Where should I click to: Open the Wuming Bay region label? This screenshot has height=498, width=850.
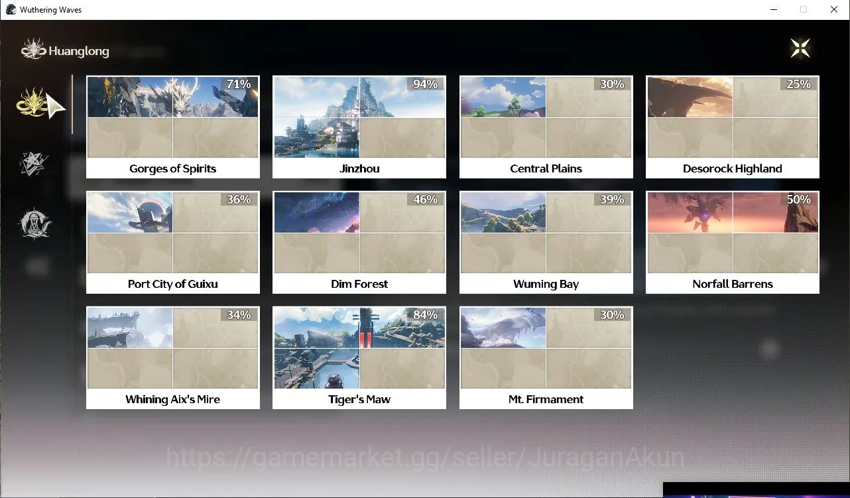[546, 284]
